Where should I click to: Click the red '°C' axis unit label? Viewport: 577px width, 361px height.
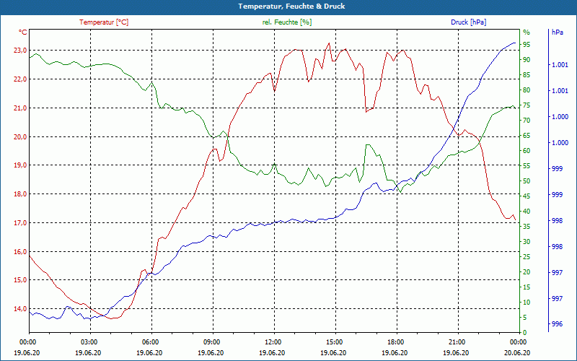tap(22, 32)
